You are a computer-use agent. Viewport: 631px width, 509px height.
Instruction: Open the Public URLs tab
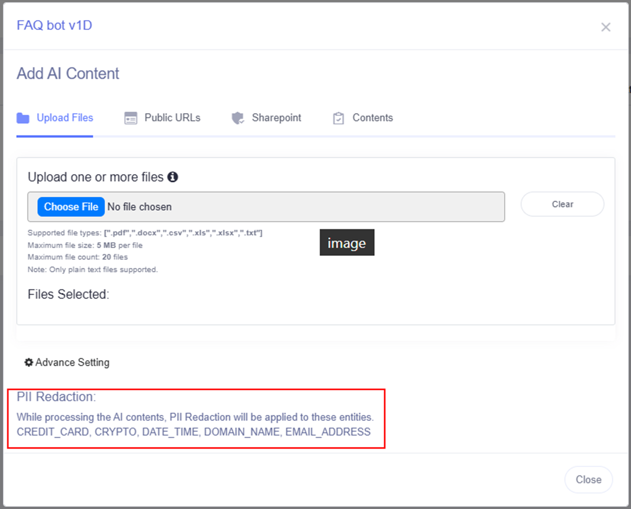coord(172,118)
